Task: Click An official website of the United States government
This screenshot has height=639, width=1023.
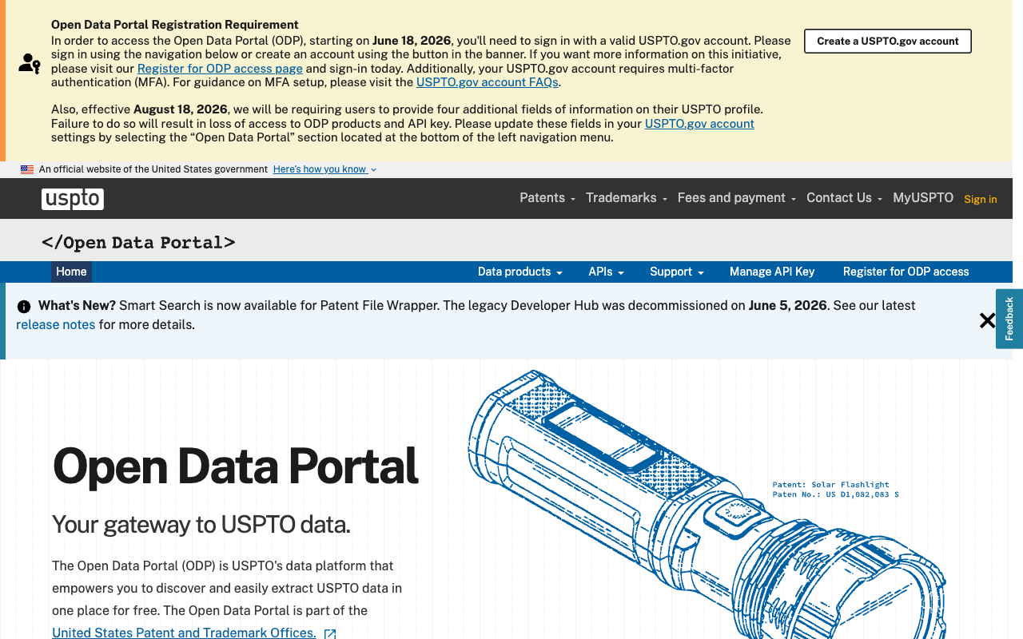Action: 153,169
